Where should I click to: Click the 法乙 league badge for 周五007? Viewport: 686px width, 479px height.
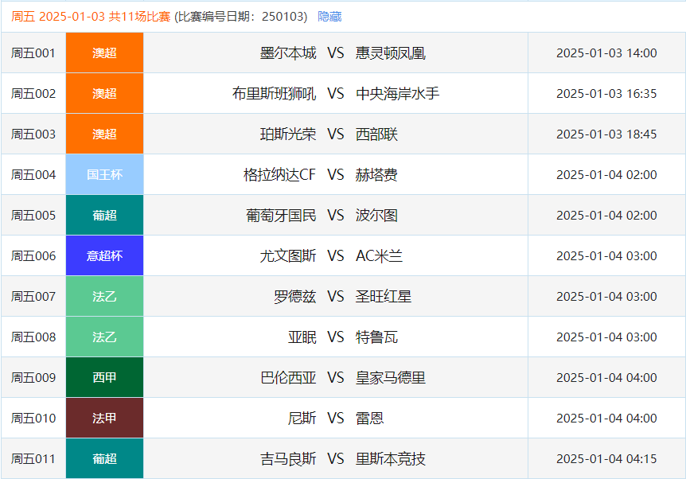(x=104, y=297)
